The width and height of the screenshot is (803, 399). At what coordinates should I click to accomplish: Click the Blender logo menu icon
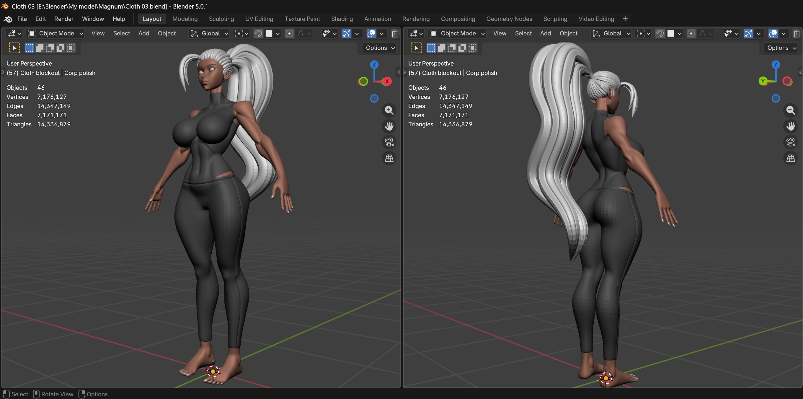click(8, 19)
